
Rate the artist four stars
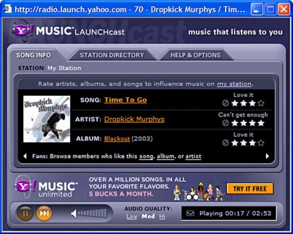261,123
